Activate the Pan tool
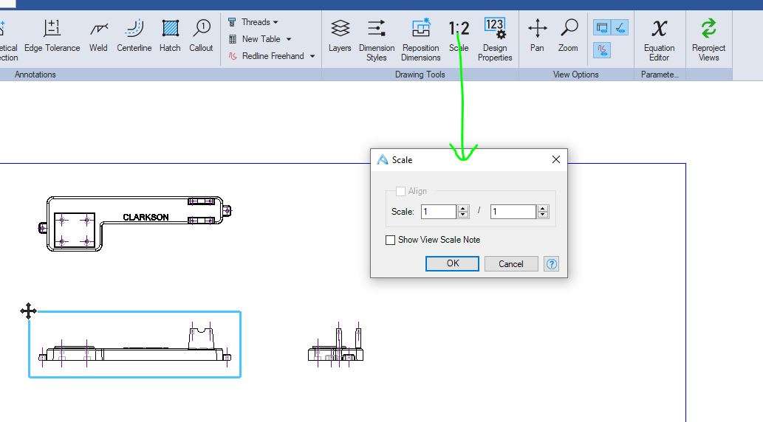Screen dimensions: 763x422 (x=537, y=35)
